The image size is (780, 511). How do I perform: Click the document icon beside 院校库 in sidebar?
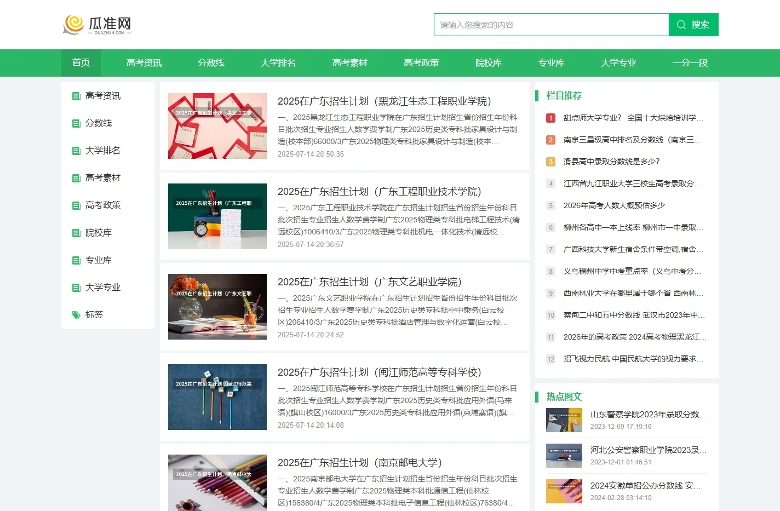click(x=76, y=233)
